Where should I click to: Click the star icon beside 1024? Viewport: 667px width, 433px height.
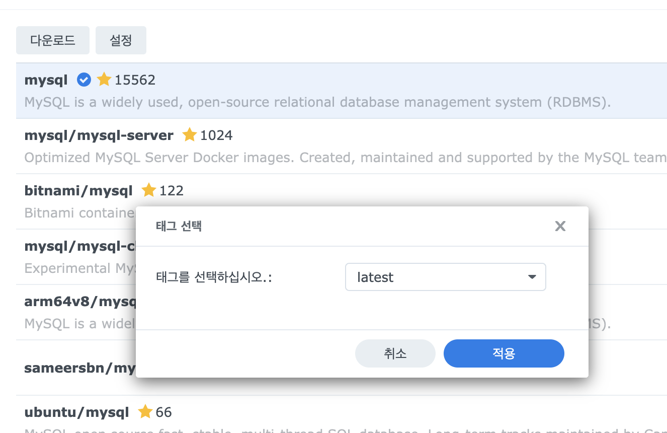click(190, 135)
